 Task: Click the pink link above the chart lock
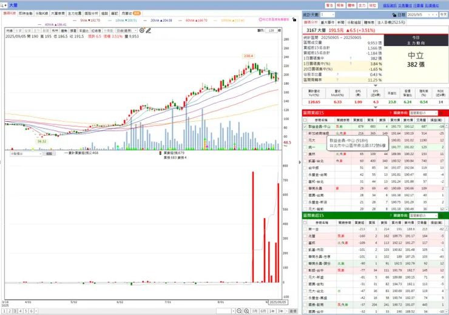click(274, 19)
